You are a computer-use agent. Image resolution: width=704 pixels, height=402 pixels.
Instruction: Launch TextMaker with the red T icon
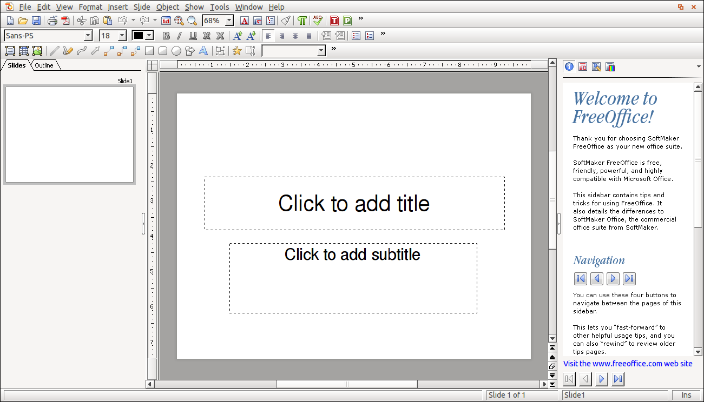point(334,21)
